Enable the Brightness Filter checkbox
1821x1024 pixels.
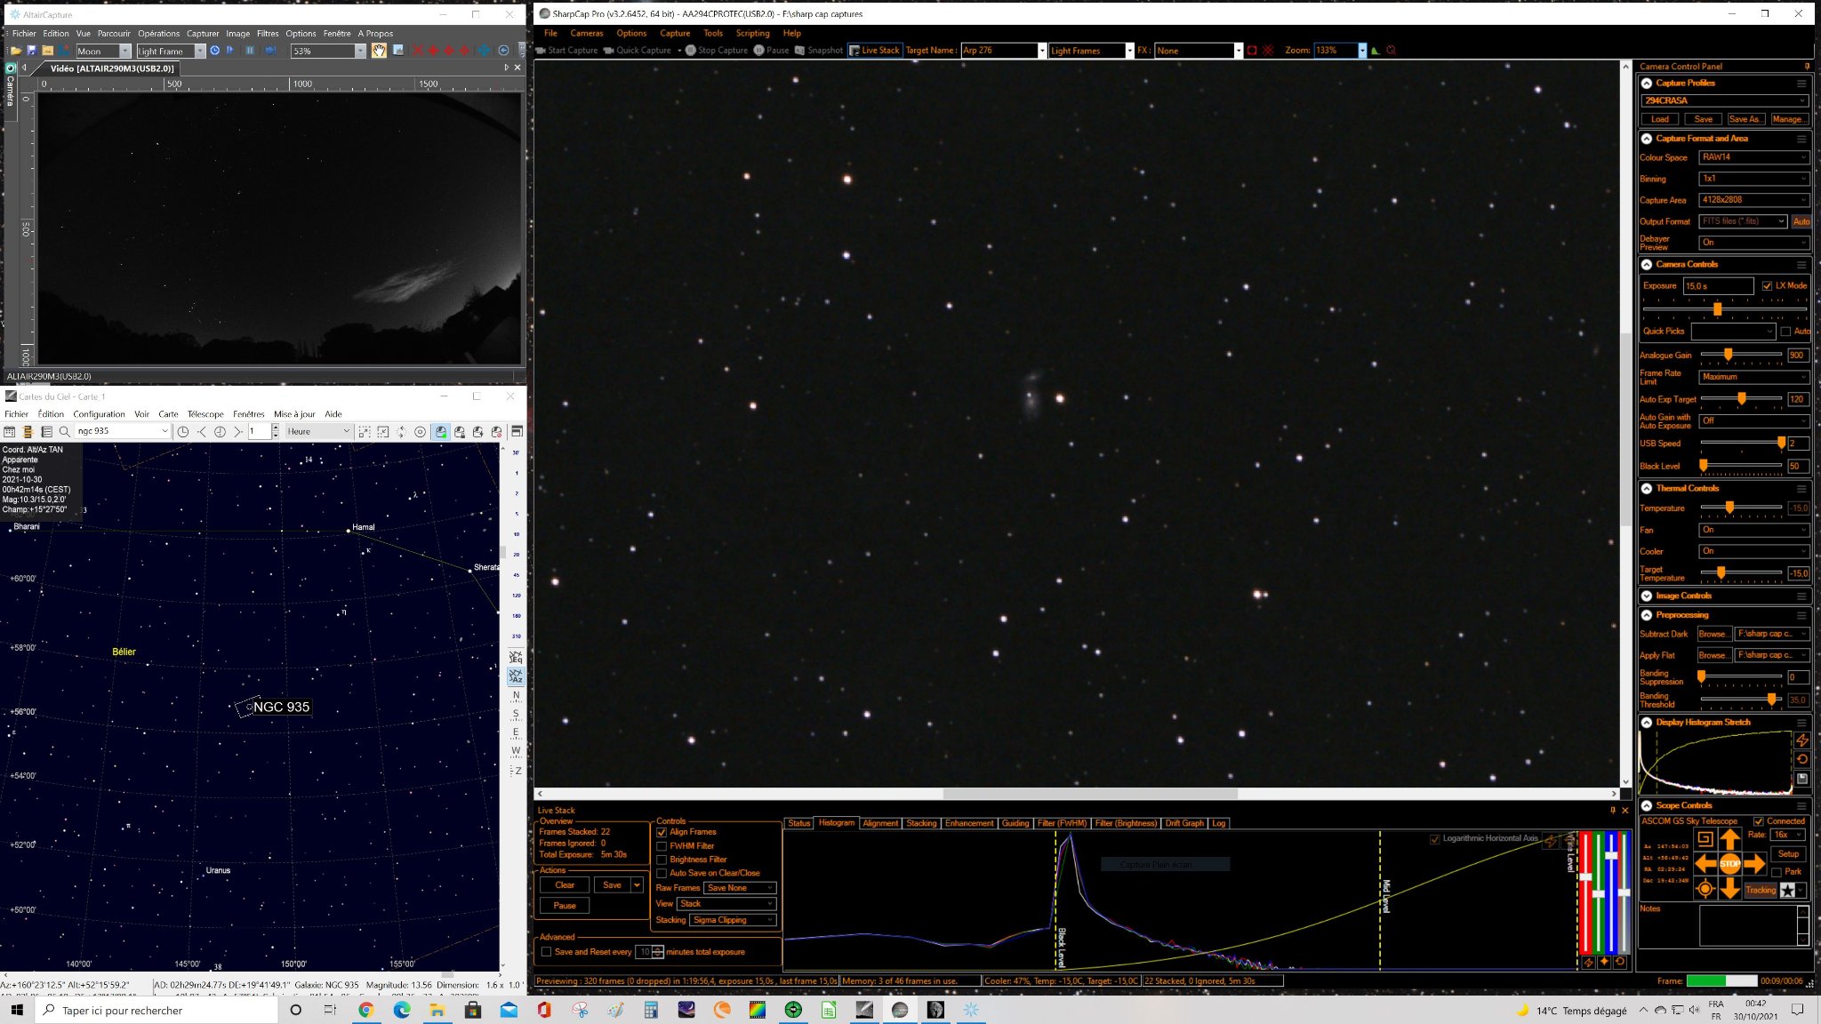pos(662,860)
